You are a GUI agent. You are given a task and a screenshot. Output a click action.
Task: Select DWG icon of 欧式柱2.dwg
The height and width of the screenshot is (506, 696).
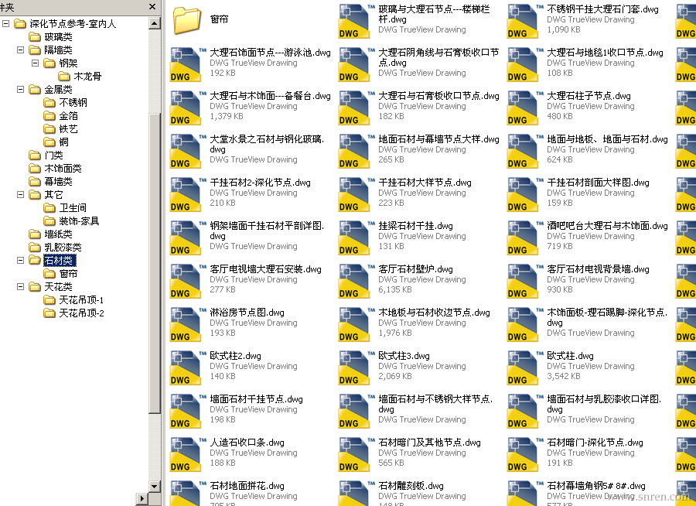pyautogui.click(x=184, y=368)
